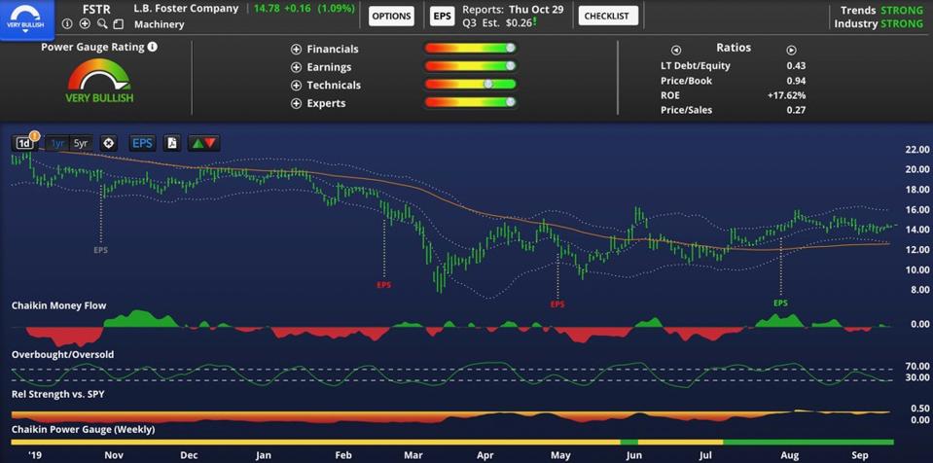The width and height of the screenshot is (933, 463).
Task: Click the Price/Sales value 0.27
Action: point(796,110)
